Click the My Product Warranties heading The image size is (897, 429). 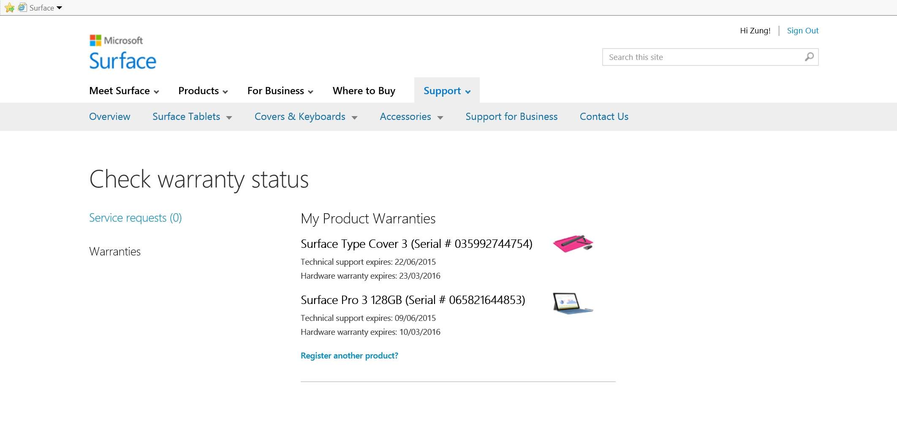coord(368,219)
